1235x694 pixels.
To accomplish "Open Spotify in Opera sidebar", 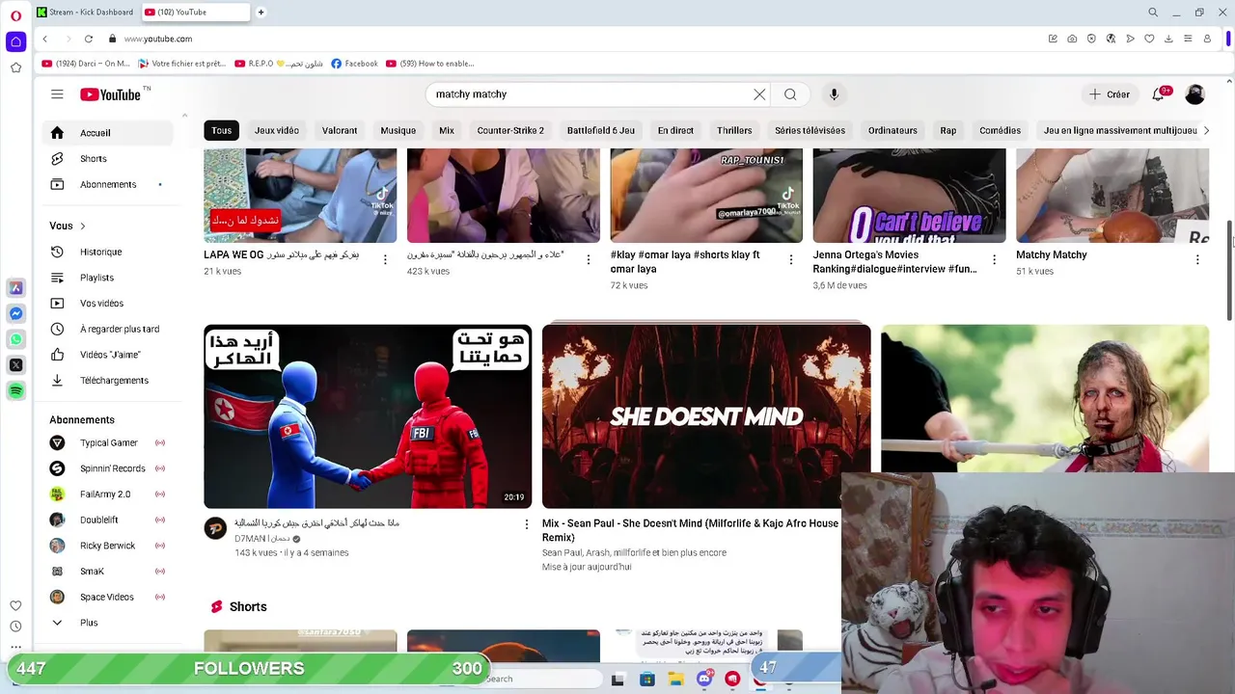I will [15, 390].
